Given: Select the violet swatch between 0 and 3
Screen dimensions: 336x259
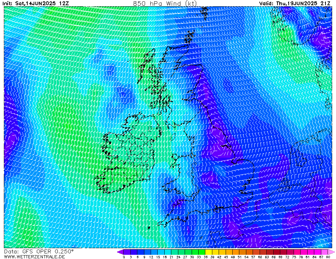Looking at the screenshot, I should point(127,252).
